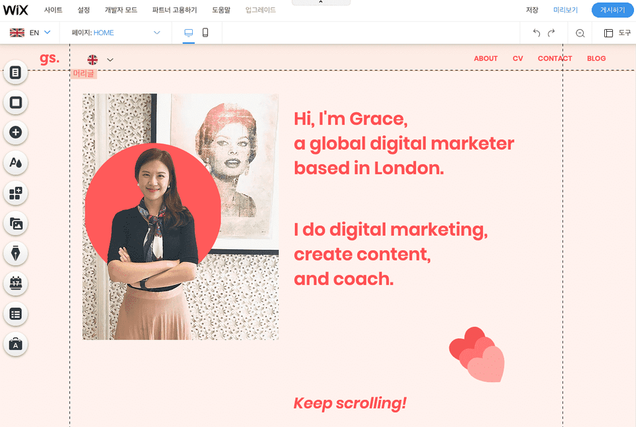Click the BLOG navigation link

596,58
